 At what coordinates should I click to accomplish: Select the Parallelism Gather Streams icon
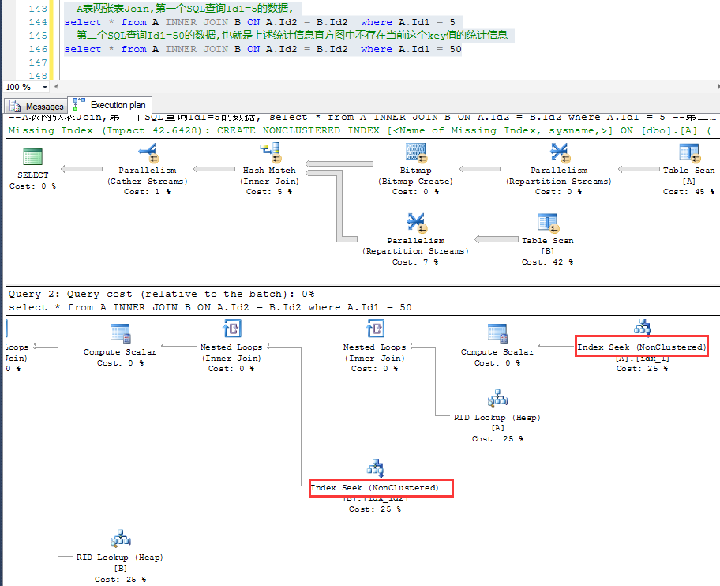pos(148,153)
